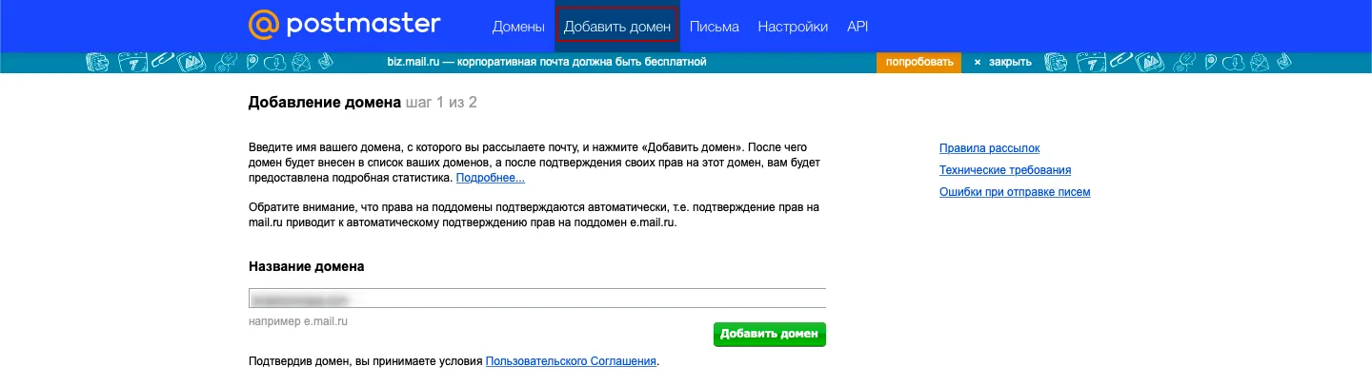Open Настройки in the top navigation
Screen dimensions: 1372x386
click(793, 27)
